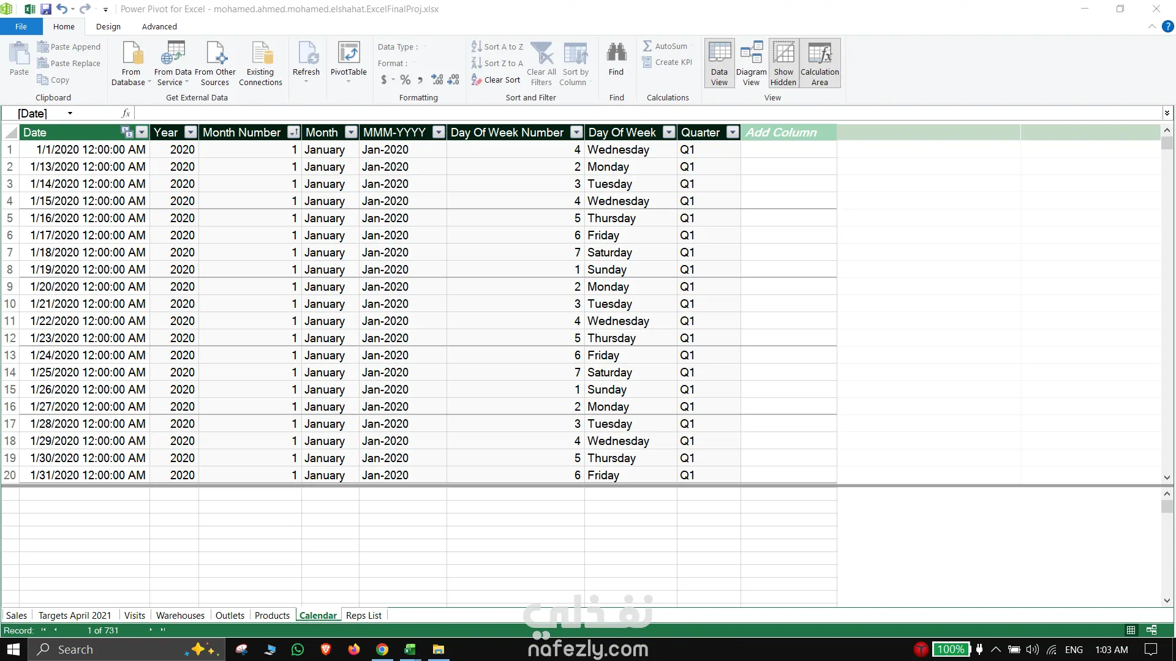
Task: Click the Create KPI button
Action: [667, 62]
